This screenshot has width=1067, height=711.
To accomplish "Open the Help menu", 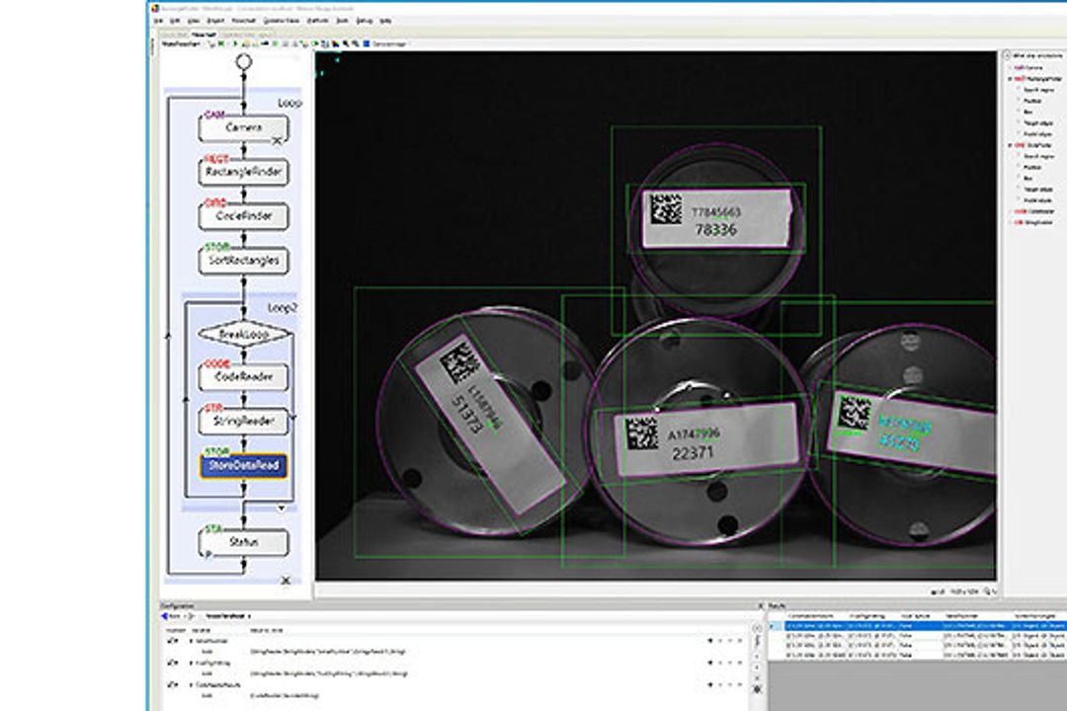I will [x=386, y=21].
